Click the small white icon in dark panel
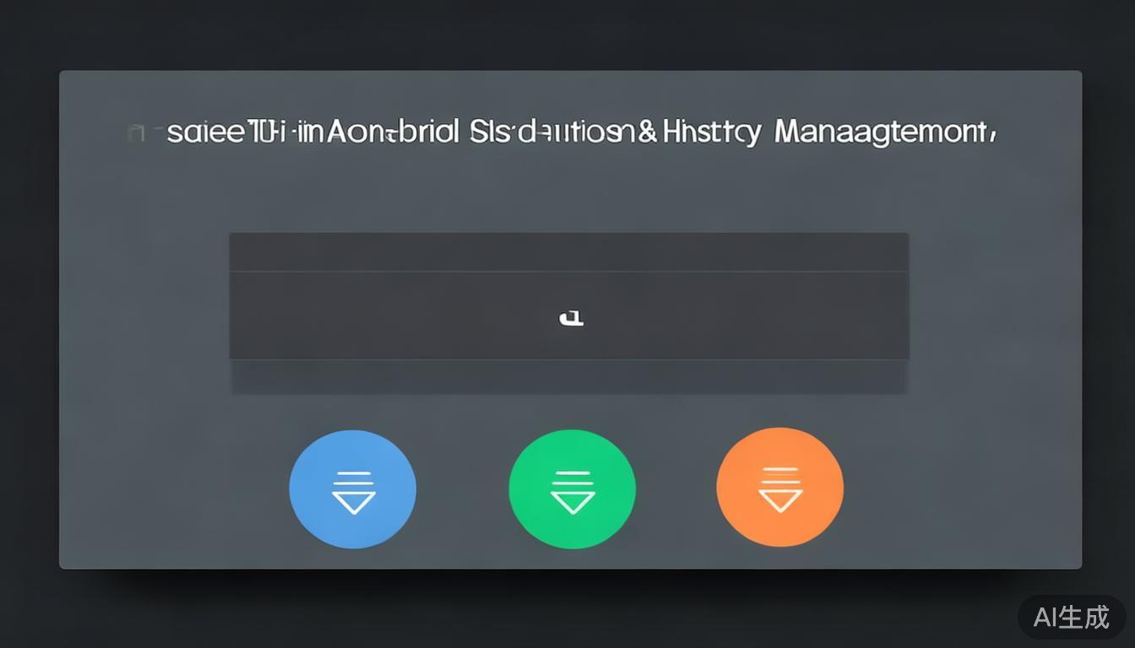Image resolution: width=1135 pixels, height=648 pixels. click(572, 318)
